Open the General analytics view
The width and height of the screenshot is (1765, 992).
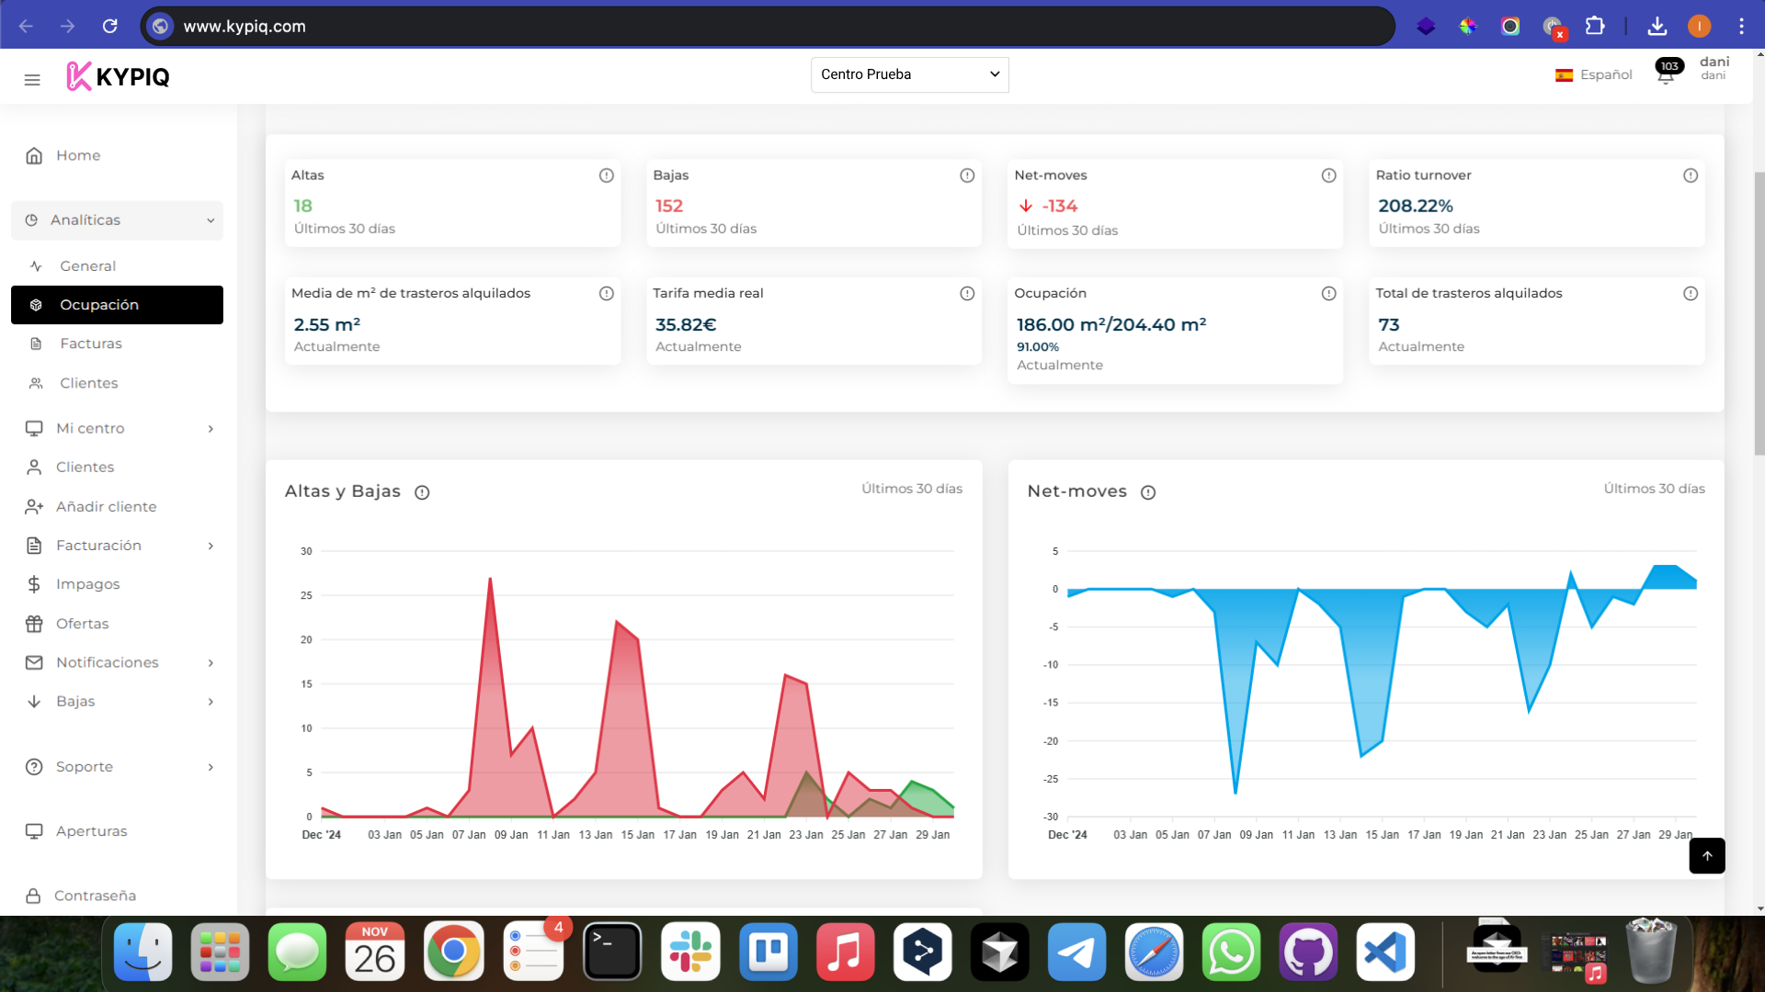tap(87, 265)
